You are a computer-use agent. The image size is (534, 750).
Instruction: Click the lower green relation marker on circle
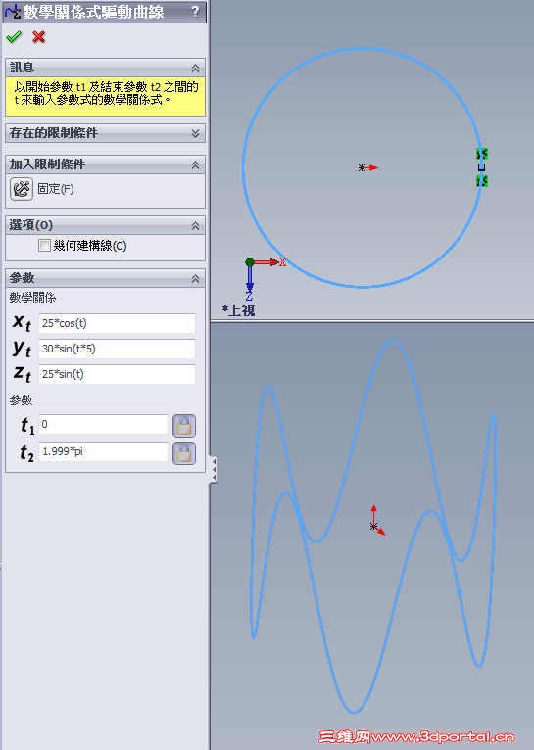pos(482,181)
